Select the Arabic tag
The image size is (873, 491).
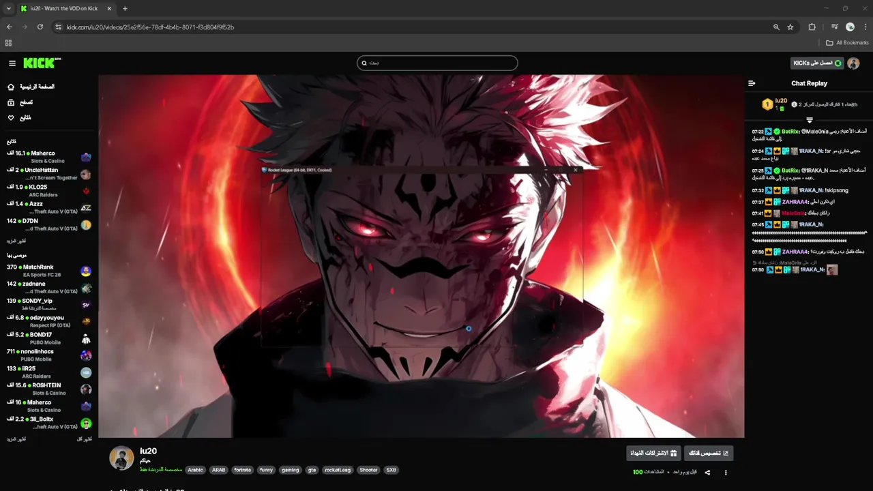coord(196,470)
